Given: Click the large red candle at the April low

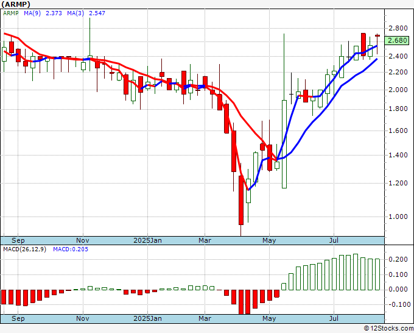Looking at the screenshot, I should 241,200.
